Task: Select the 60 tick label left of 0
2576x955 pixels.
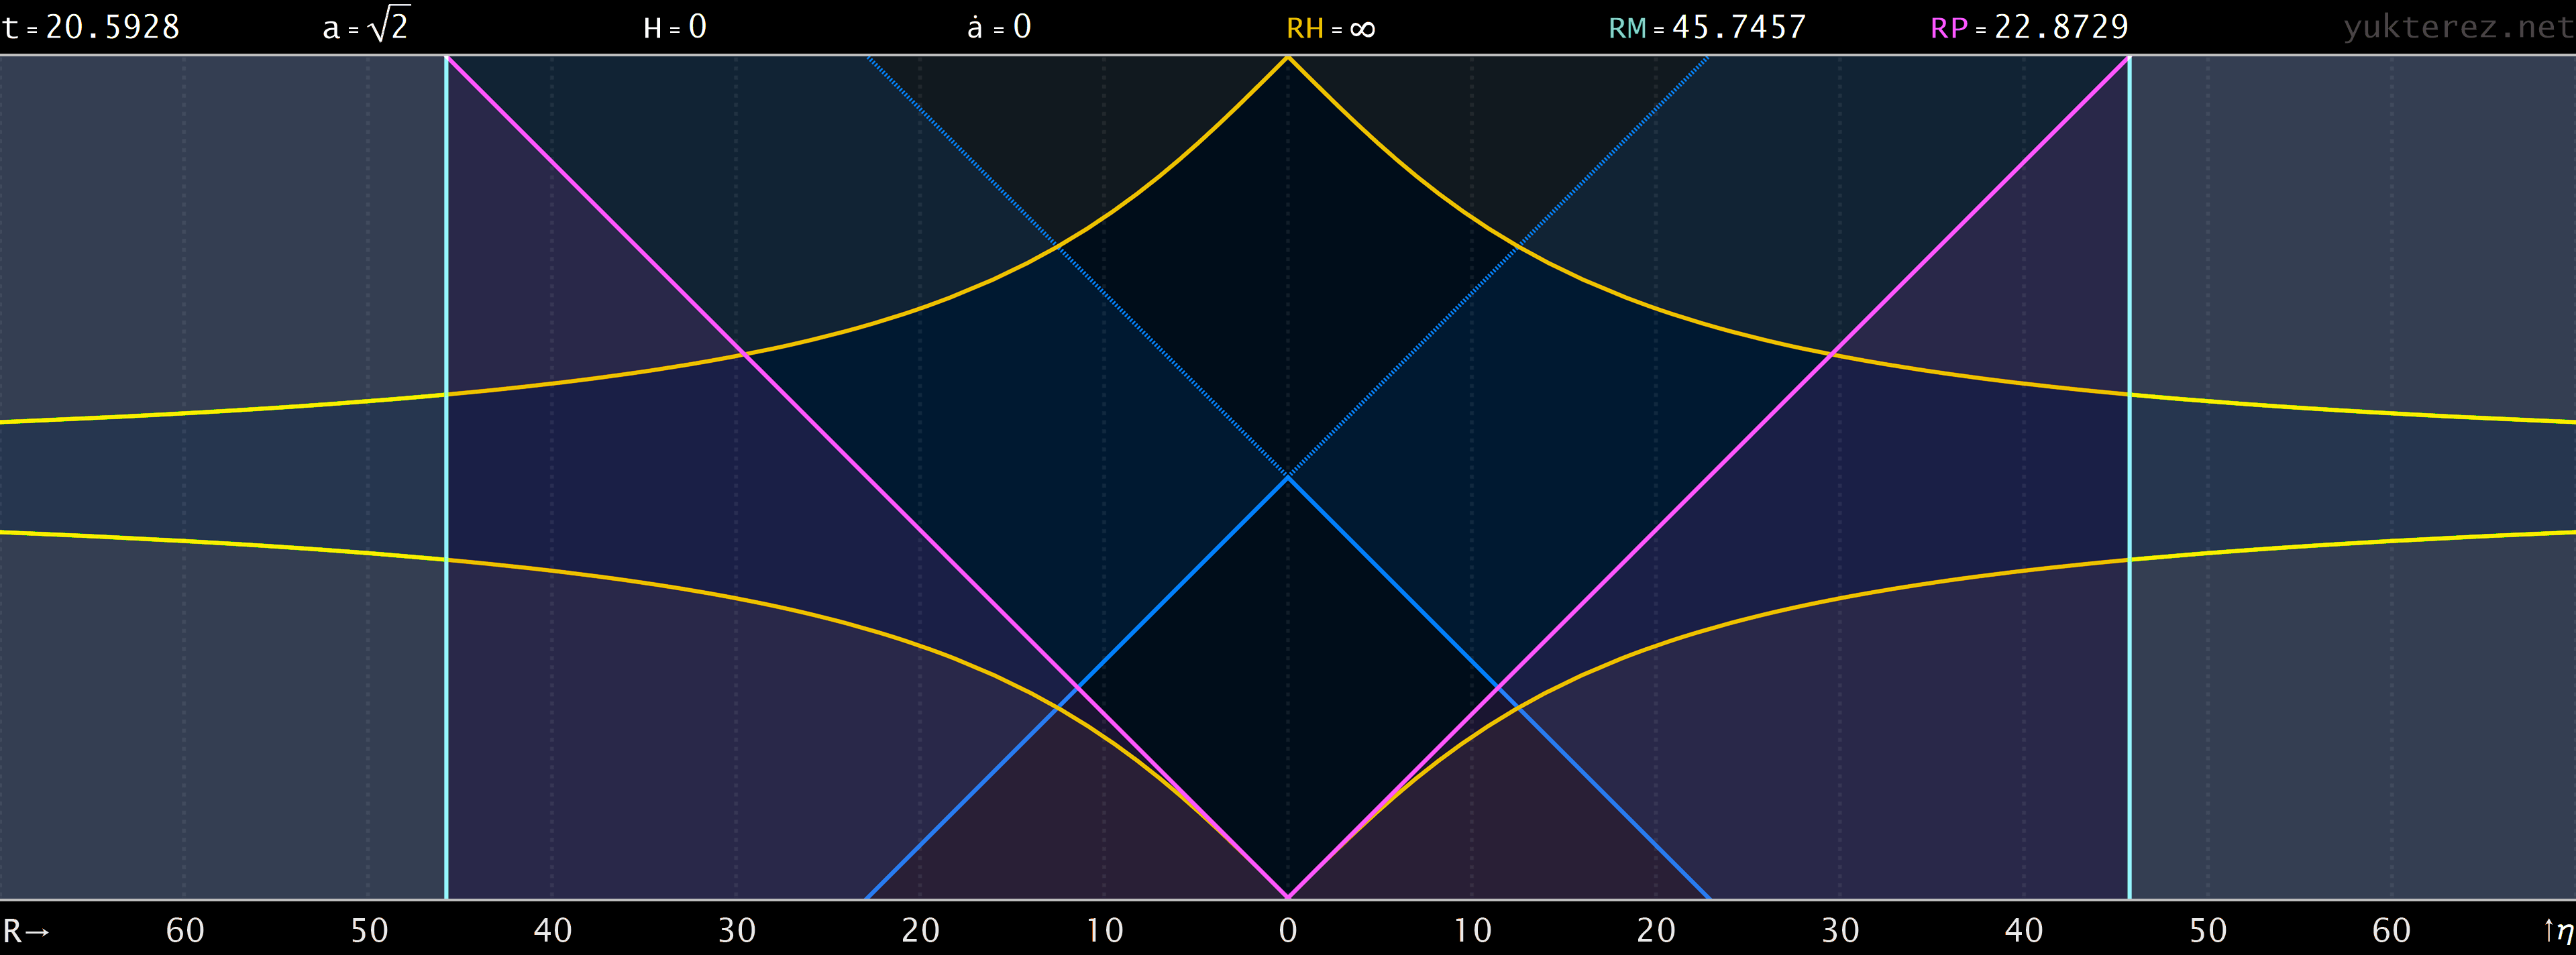Action: pyautogui.click(x=185, y=931)
